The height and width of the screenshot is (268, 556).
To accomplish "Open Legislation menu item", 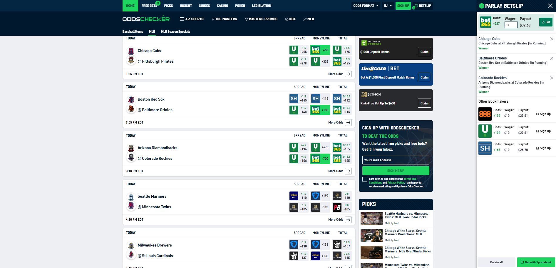I will (262, 6).
